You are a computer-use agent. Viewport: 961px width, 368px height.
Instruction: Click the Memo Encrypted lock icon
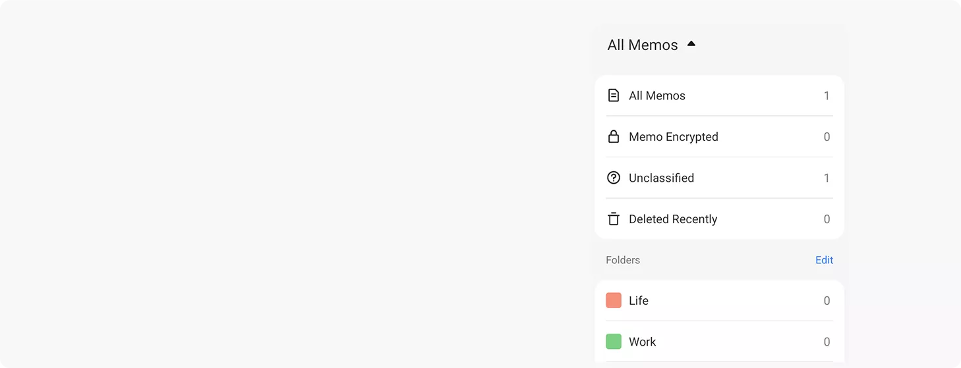(613, 137)
